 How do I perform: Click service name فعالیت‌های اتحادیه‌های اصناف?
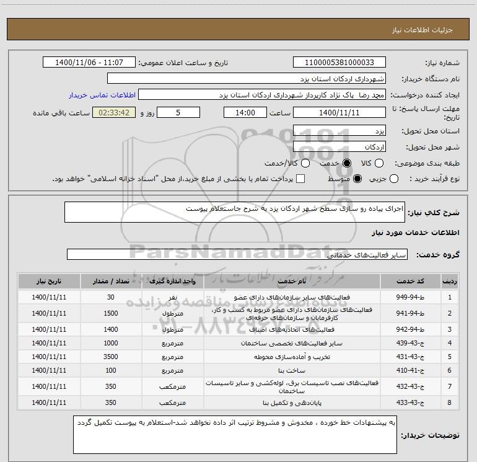coord(292,329)
